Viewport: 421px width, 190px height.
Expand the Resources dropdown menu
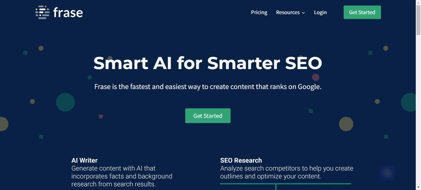click(290, 12)
